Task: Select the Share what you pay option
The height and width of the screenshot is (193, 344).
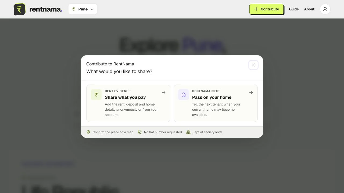Action: tap(128, 103)
